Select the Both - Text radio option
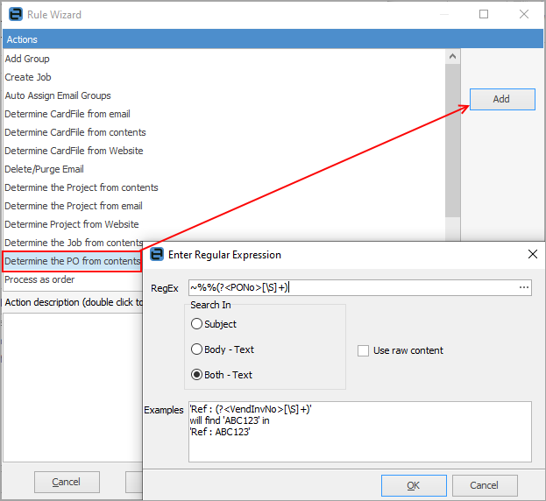This screenshot has width=546, height=501. [x=196, y=374]
